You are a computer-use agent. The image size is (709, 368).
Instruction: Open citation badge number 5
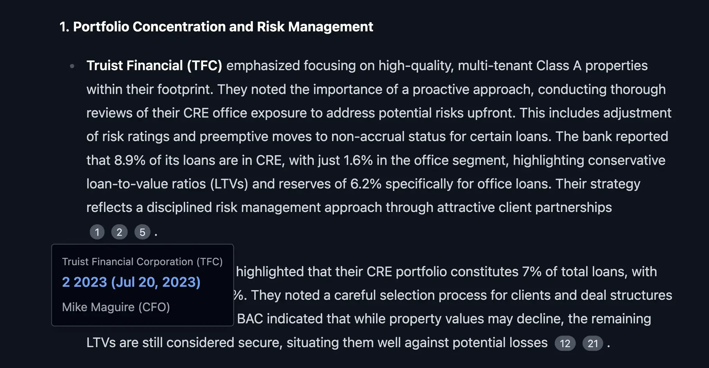(x=142, y=232)
